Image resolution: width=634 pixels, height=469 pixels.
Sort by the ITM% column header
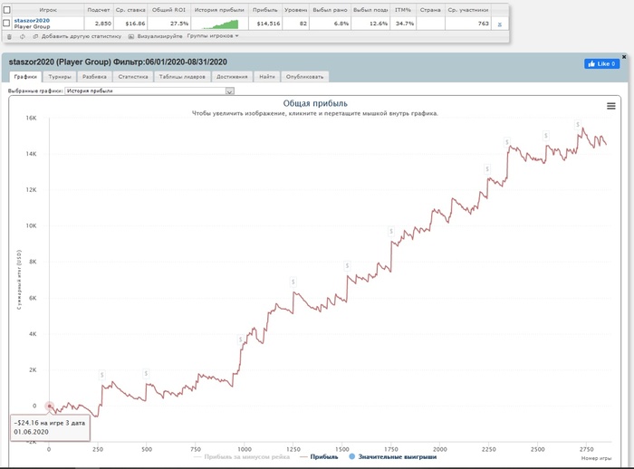click(x=403, y=10)
